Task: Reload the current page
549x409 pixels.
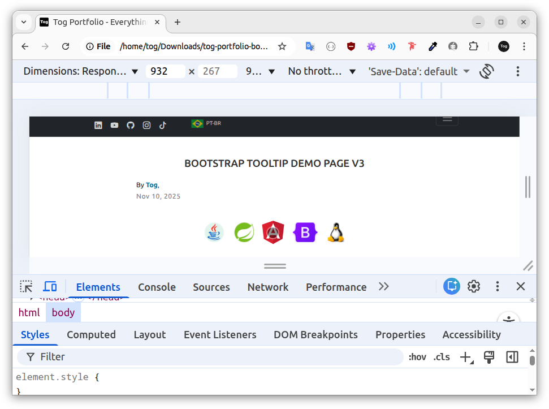Action: pyautogui.click(x=66, y=46)
